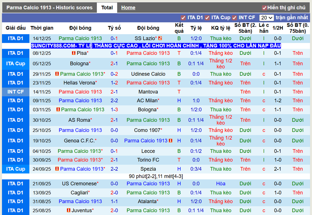
Task: Click the KQ tỷ lệ column header
Action: [221, 28]
